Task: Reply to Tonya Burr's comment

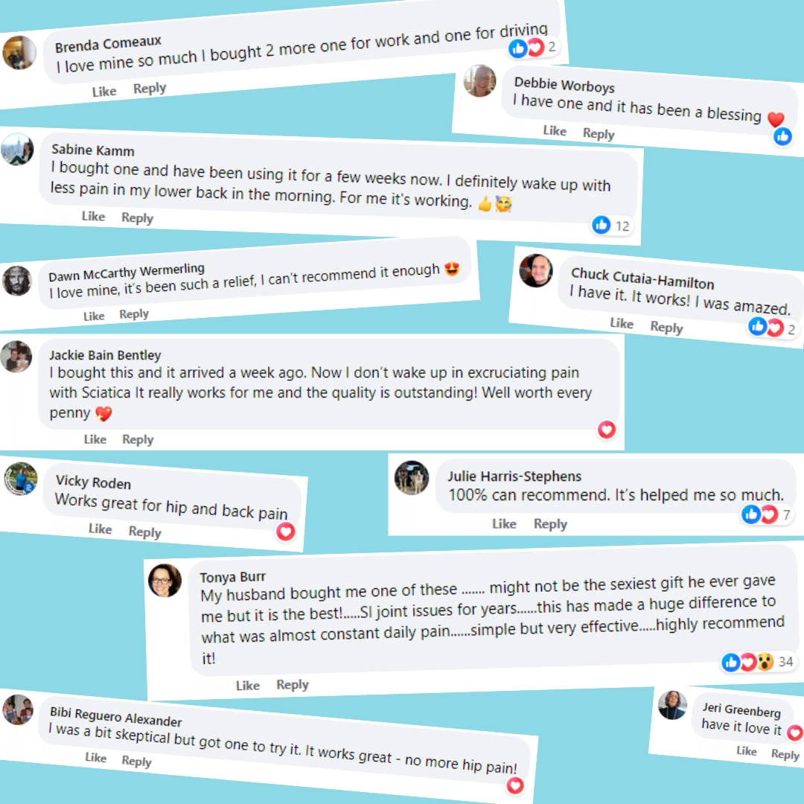Action: [x=292, y=685]
